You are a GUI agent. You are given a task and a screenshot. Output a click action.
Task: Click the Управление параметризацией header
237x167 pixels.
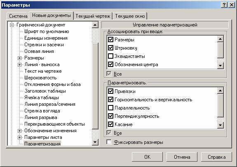pyautogui.click(x=165, y=25)
